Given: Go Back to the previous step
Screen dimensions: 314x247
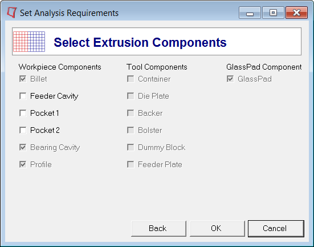Looking at the screenshot, I should click(158, 229).
